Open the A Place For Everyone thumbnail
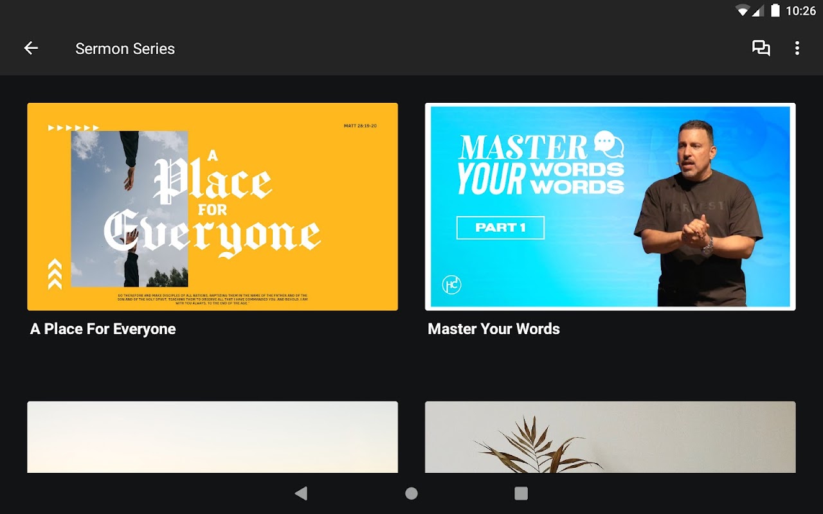This screenshot has height=514, width=823. pyautogui.click(x=212, y=207)
